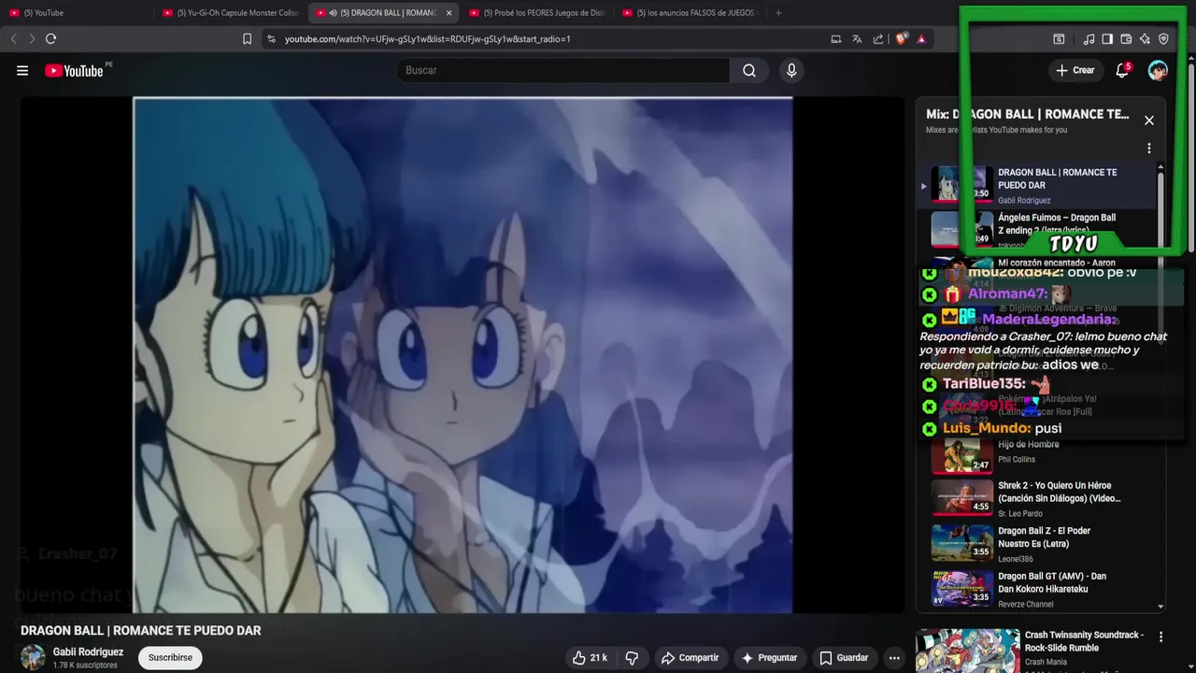Open video more actions menu
This screenshot has width=1196, height=673.
[894, 658]
